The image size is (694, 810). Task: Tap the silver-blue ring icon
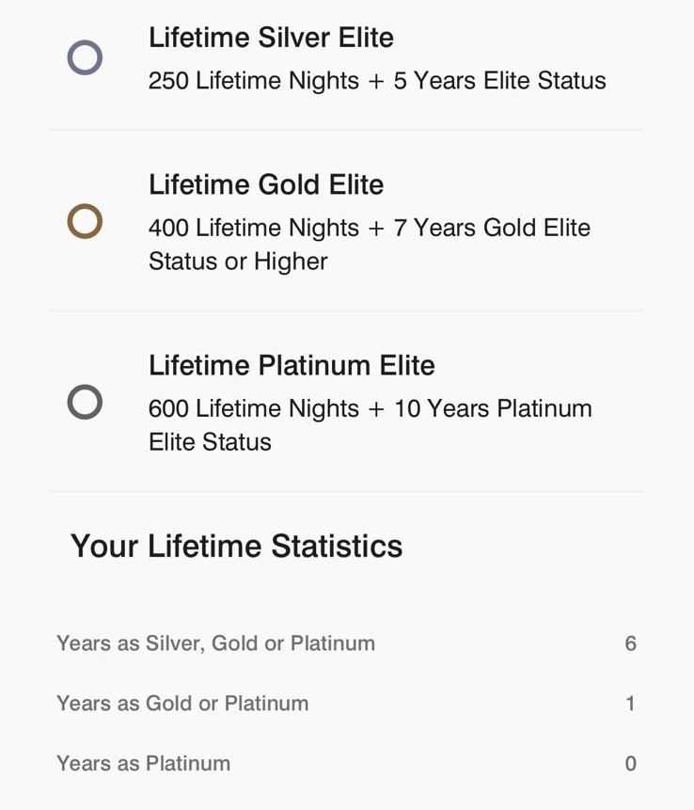[85, 58]
